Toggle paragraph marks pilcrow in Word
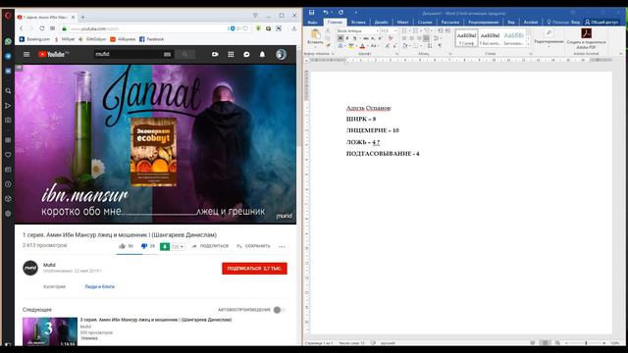The width and height of the screenshot is (628, 353). pos(440,46)
